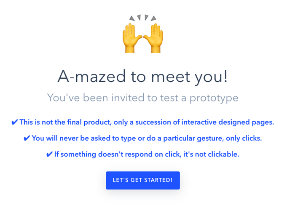Click the "You've been invited to test" subtitle
Viewport: 295px width, 208px height.
(x=142, y=98)
